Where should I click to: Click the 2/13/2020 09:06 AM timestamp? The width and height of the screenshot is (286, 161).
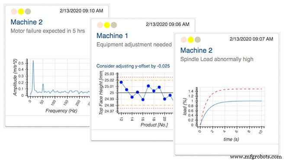[x=167, y=24]
